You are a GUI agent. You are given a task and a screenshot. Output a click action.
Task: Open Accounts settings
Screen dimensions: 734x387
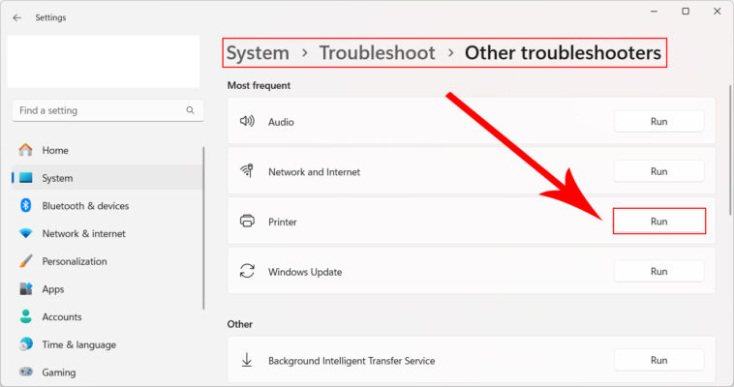pos(107,316)
